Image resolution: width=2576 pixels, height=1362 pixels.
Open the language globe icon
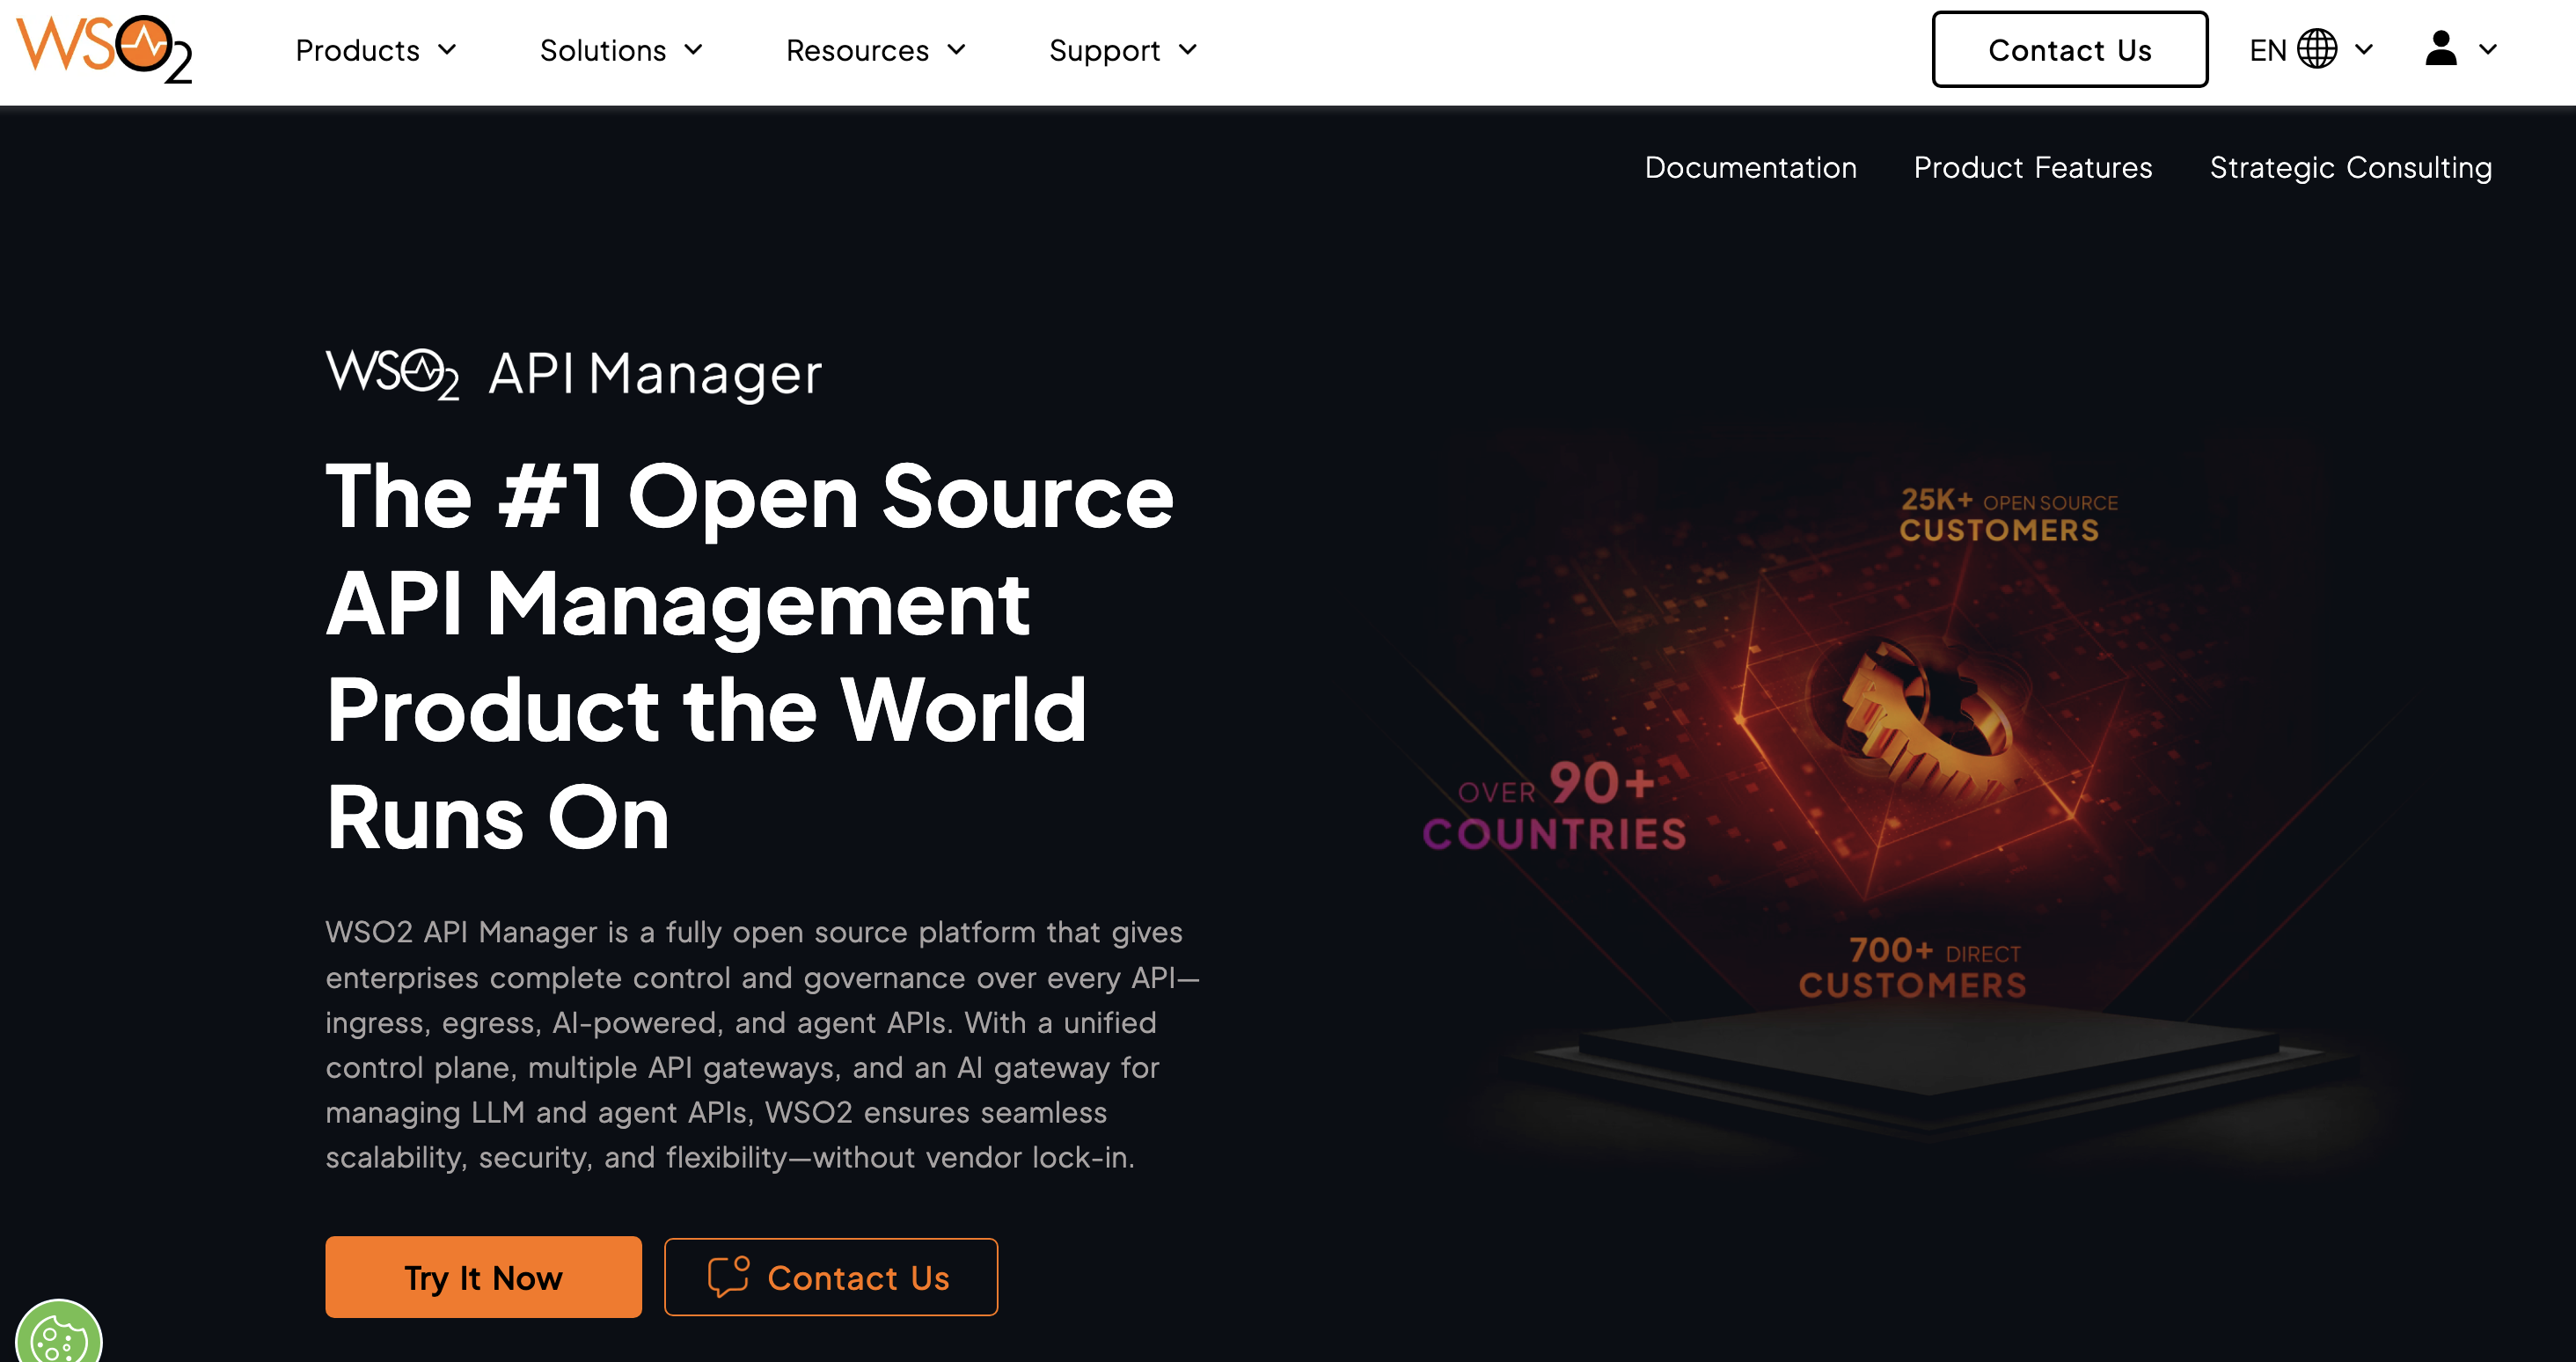pos(2316,49)
